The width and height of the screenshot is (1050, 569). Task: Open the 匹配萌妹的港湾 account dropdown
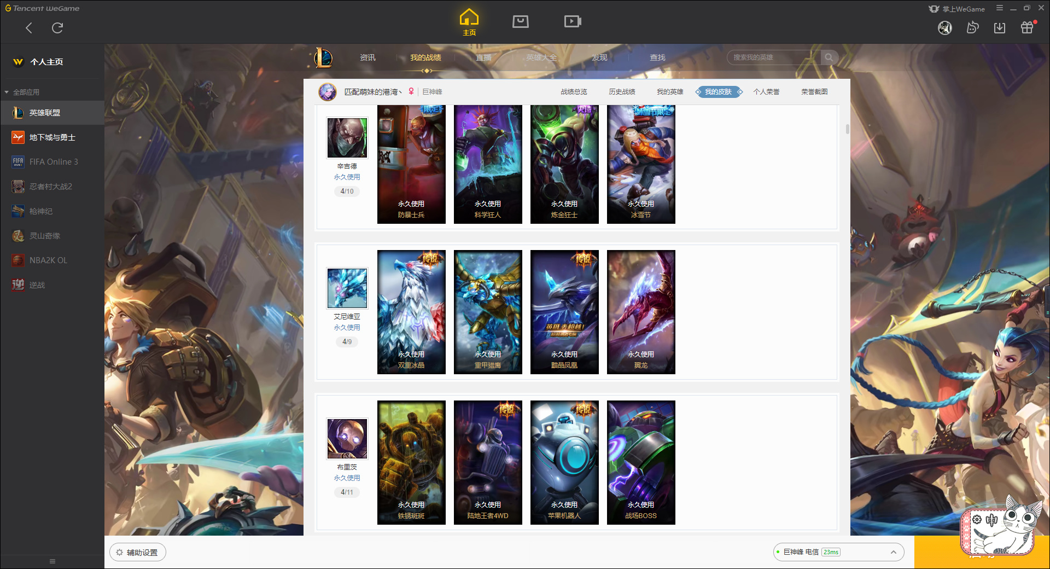373,92
